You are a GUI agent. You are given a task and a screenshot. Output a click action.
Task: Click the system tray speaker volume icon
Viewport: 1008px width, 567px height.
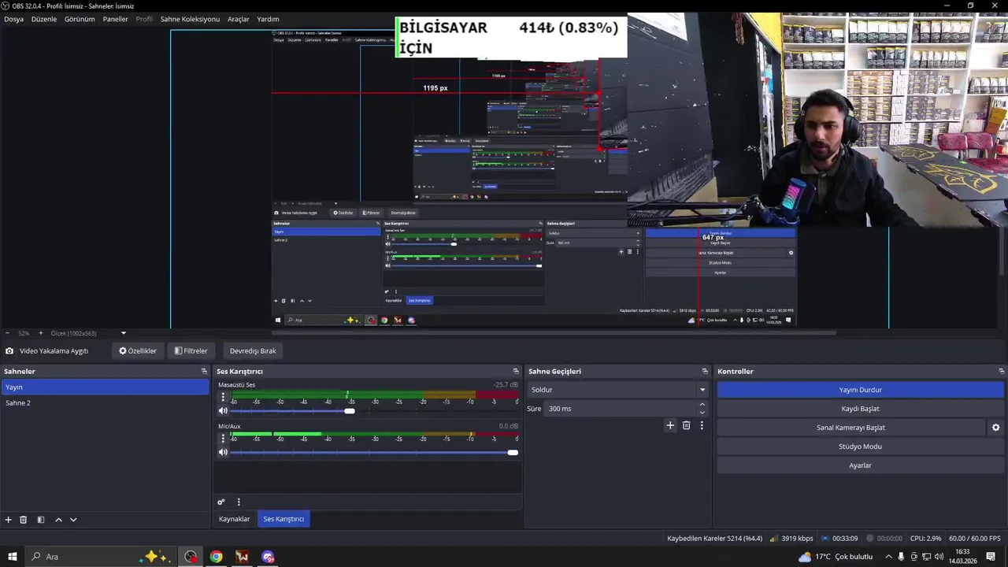pyautogui.click(x=939, y=557)
